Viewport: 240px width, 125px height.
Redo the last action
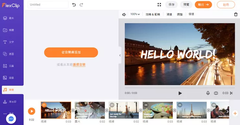(x=81, y=5)
